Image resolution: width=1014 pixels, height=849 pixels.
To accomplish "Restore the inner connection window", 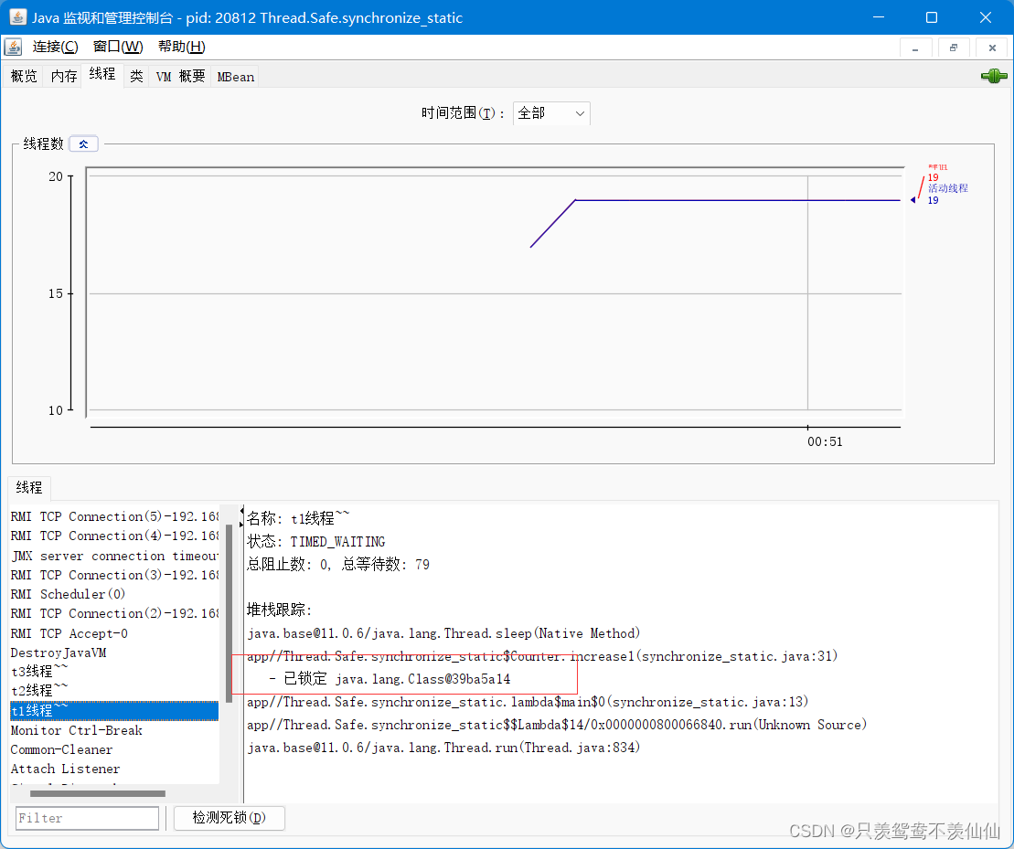I will (x=953, y=48).
